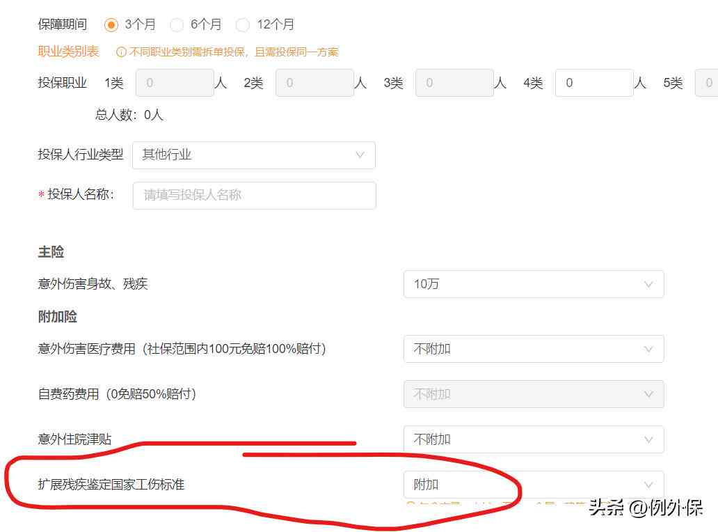The height and width of the screenshot is (532, 718).
Task: Click the chevron of 意外伤害医疗费用 dropdown
Action: (648, 349)
